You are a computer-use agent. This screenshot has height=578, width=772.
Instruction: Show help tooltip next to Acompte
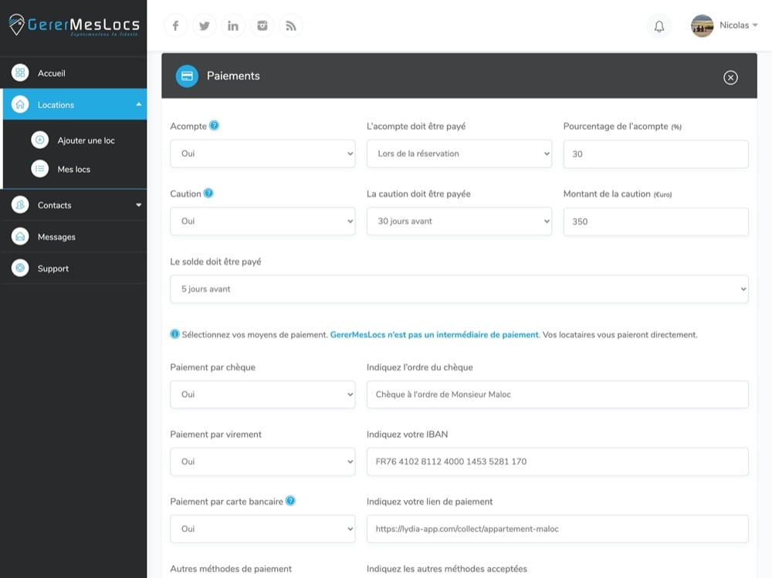tap(214, 126)
